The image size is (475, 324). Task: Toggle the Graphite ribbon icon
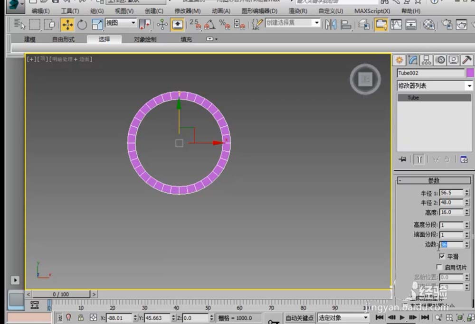coord(381,25)
